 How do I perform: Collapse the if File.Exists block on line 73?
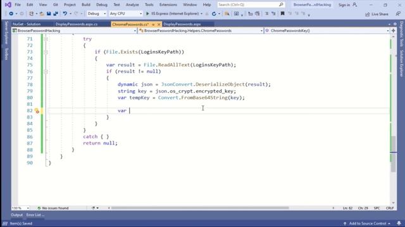pyautogui.click(x=46, y=52)
